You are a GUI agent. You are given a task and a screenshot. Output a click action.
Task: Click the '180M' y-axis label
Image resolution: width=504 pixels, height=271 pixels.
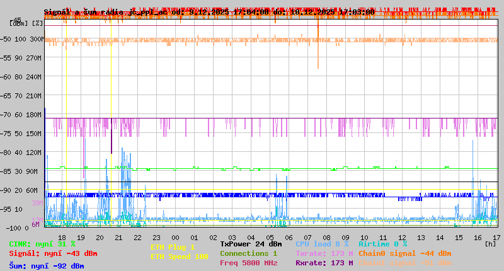tap(36, 115)
